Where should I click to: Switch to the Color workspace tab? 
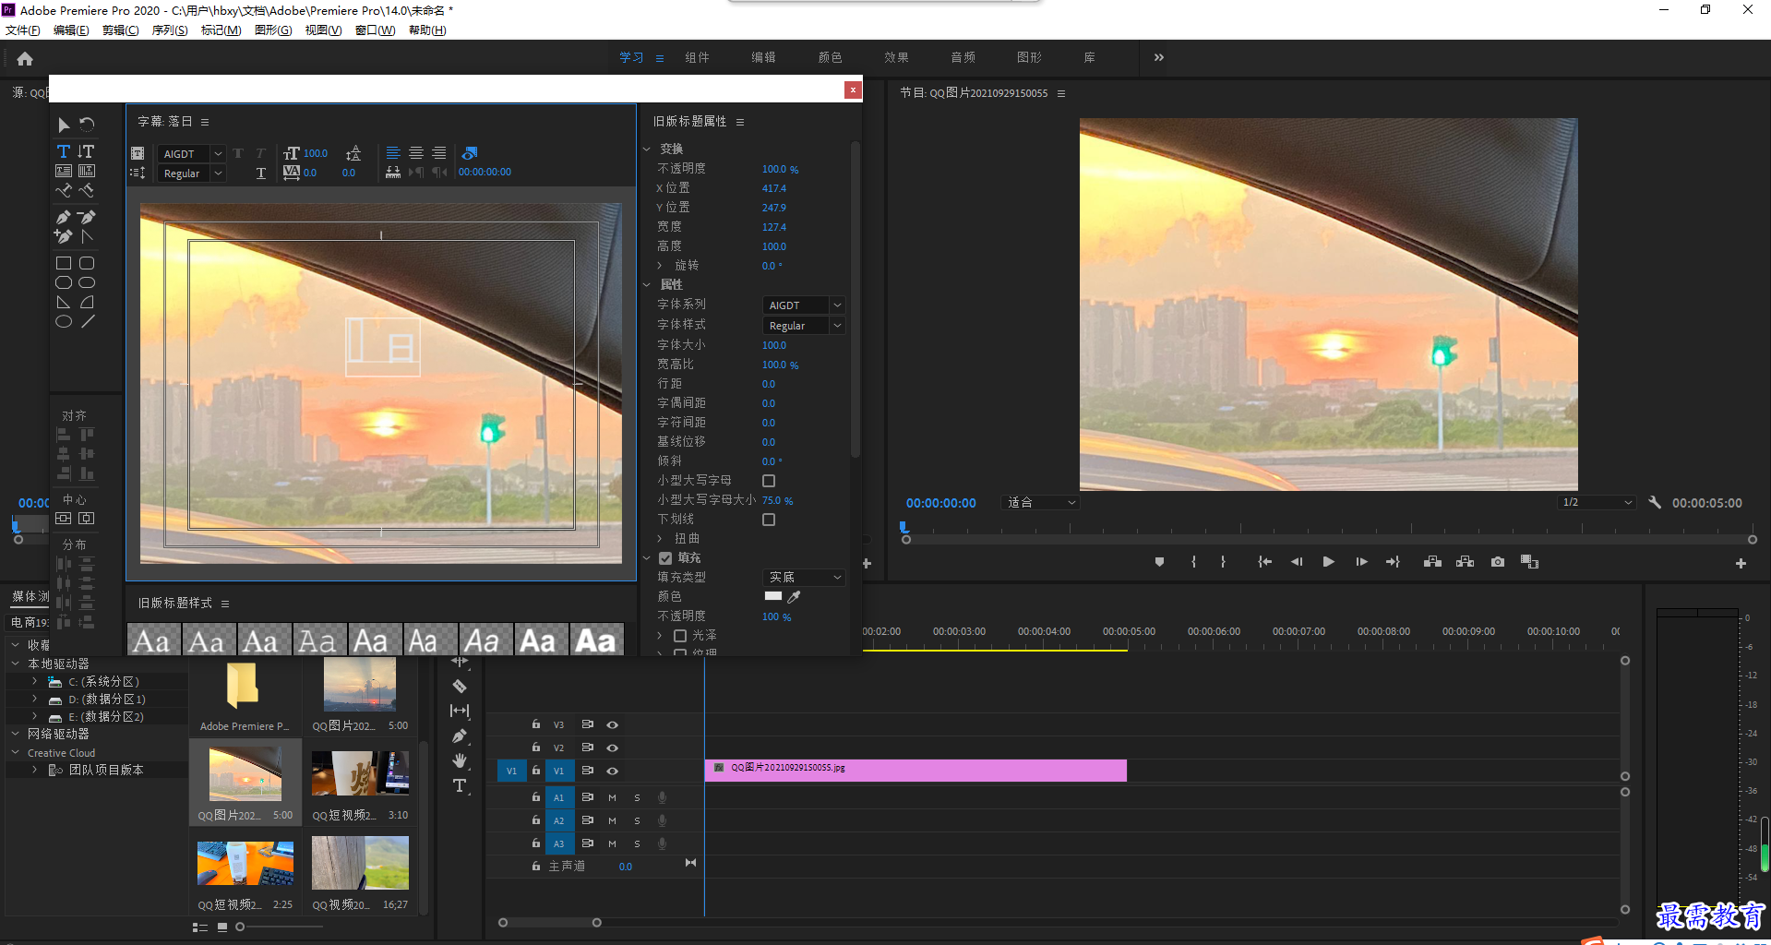(830, 58)
